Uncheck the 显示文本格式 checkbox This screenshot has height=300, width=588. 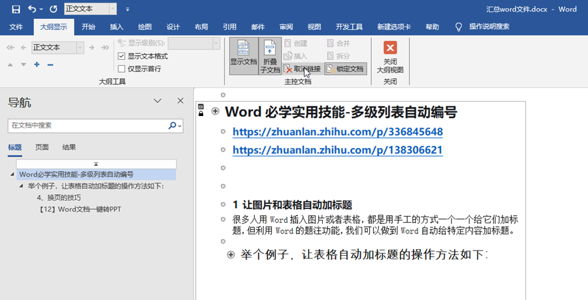[x=122, y=56]
